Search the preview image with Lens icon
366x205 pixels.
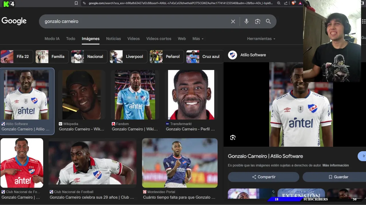click(x=233, y=138)
